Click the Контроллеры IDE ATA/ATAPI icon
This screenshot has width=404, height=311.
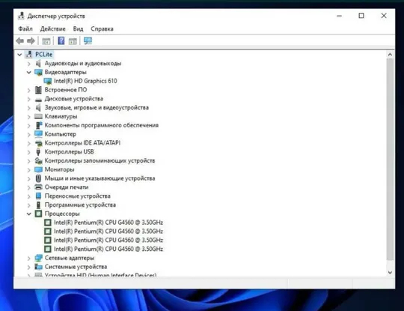pos(38,143)
